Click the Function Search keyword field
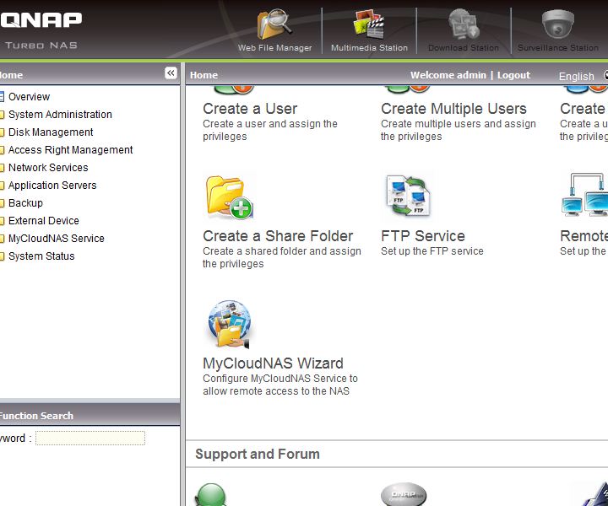The width and height of the screenshot is (608, 506). coord(90,439)
